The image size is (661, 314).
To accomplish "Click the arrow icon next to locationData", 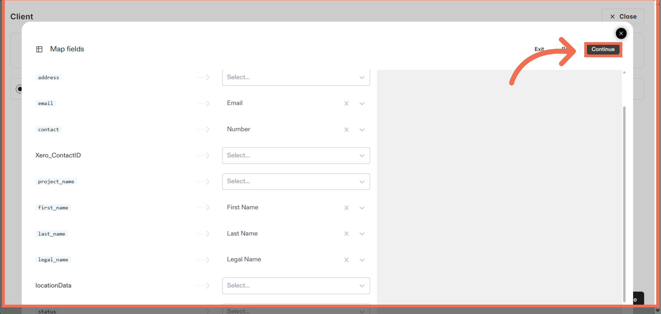I will point(203,286).
